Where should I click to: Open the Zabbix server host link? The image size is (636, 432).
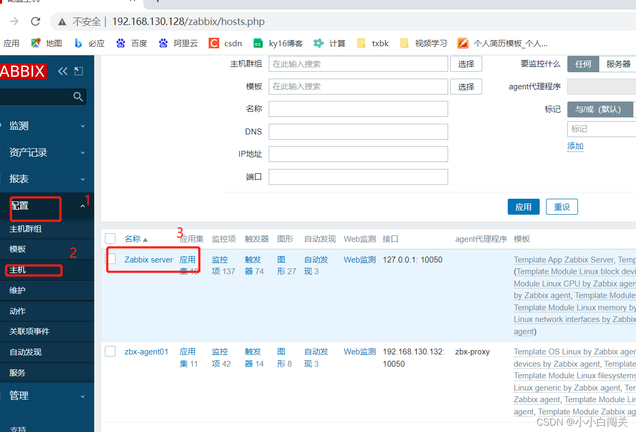coord(148,259)
